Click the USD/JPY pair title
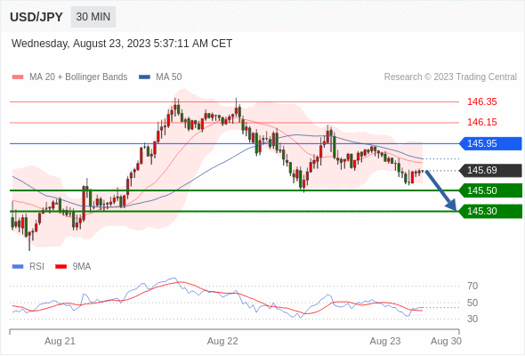 (x=36, y=17)
